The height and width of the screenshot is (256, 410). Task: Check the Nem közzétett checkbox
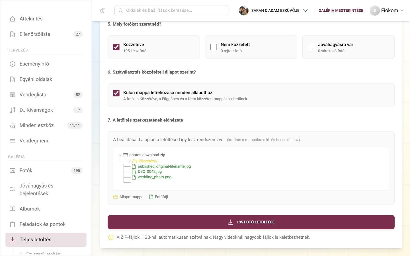(214, 47)
